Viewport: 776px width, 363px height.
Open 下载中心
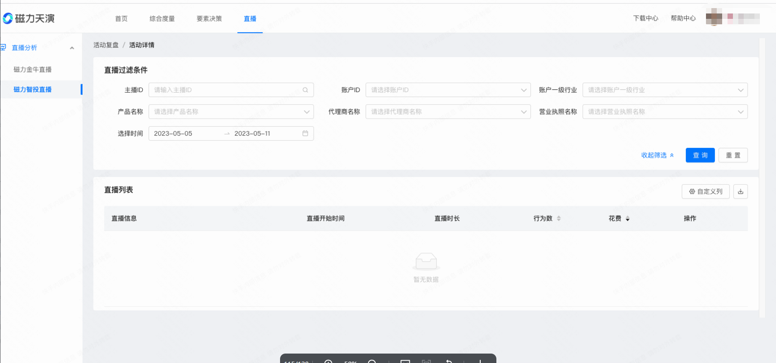coord(645,18)
